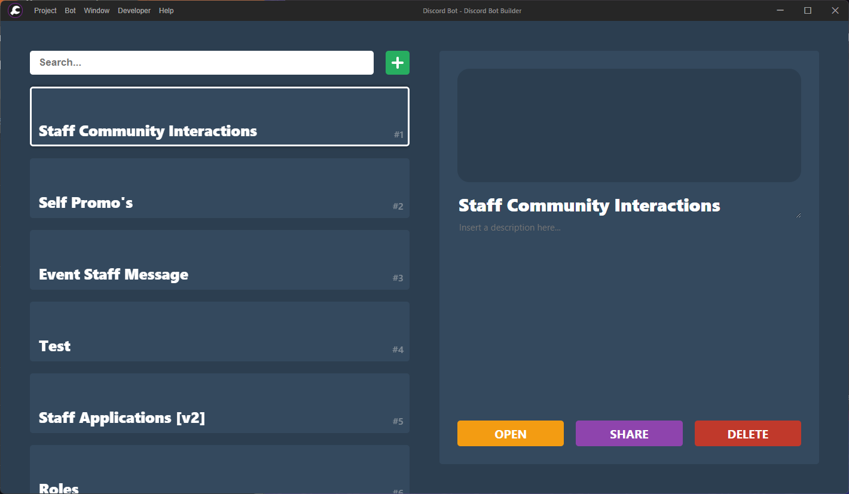Select the Event Staff Message project
849x494 pixels.
219,260
